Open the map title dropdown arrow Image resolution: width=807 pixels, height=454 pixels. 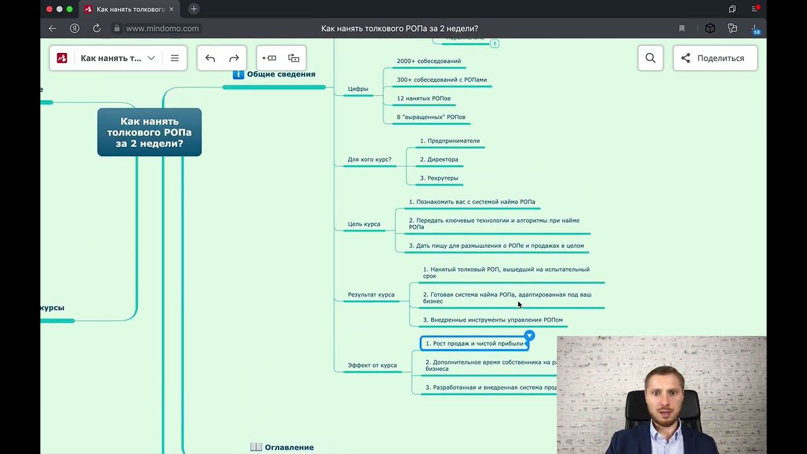[x=151, y=58]
